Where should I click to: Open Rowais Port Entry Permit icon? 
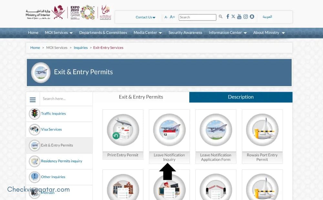(262, 130)
